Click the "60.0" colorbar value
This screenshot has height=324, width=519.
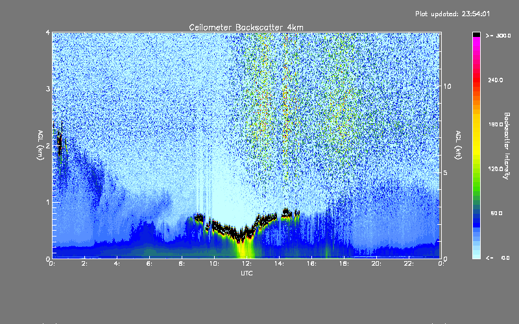click(496, 213)
